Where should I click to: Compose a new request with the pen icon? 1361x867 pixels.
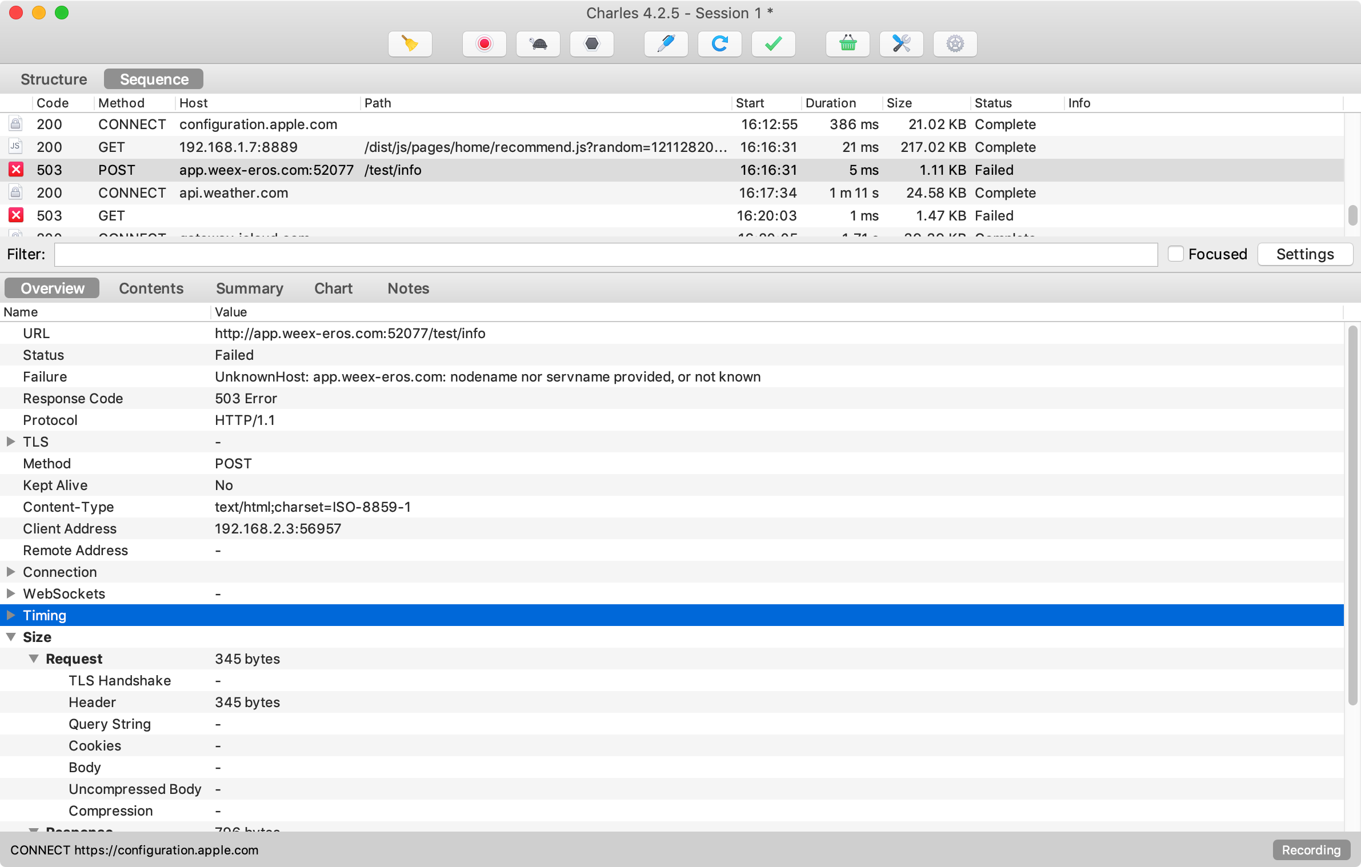click(665, 44)
